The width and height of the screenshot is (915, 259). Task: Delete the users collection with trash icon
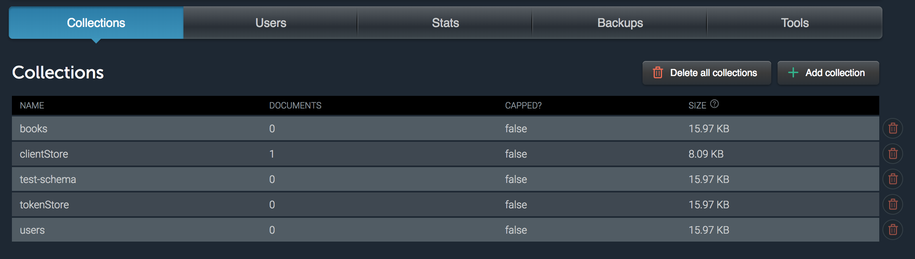[893, 230]
